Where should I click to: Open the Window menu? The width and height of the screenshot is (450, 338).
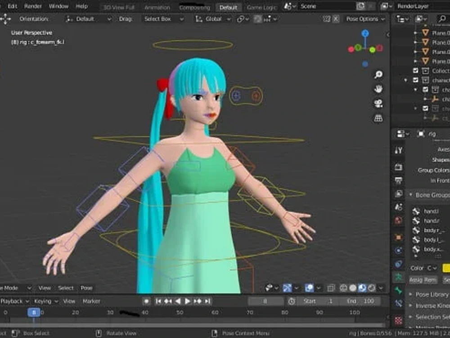[x=58, y=6]
